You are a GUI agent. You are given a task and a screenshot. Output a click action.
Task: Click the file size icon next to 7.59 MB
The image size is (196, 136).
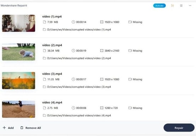44,22
